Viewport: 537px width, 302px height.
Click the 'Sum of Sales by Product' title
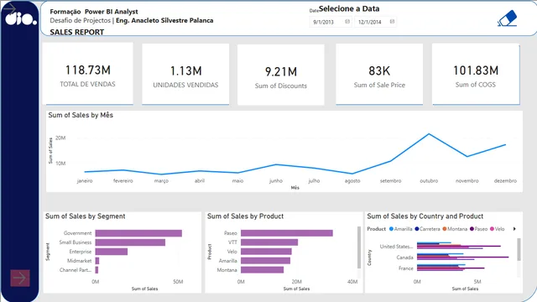245,216
